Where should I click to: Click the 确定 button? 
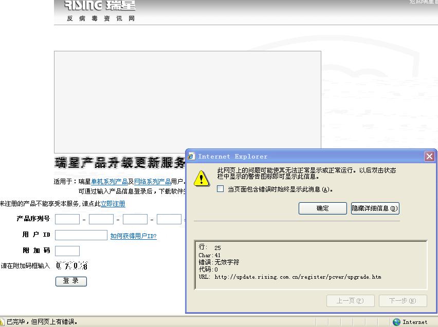(x=323, y=208)
